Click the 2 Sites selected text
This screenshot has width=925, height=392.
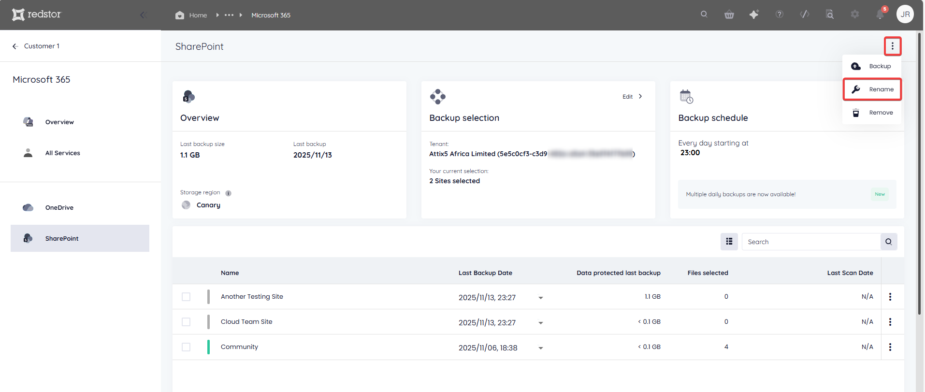pyautogui.click(x=454, y=181)
